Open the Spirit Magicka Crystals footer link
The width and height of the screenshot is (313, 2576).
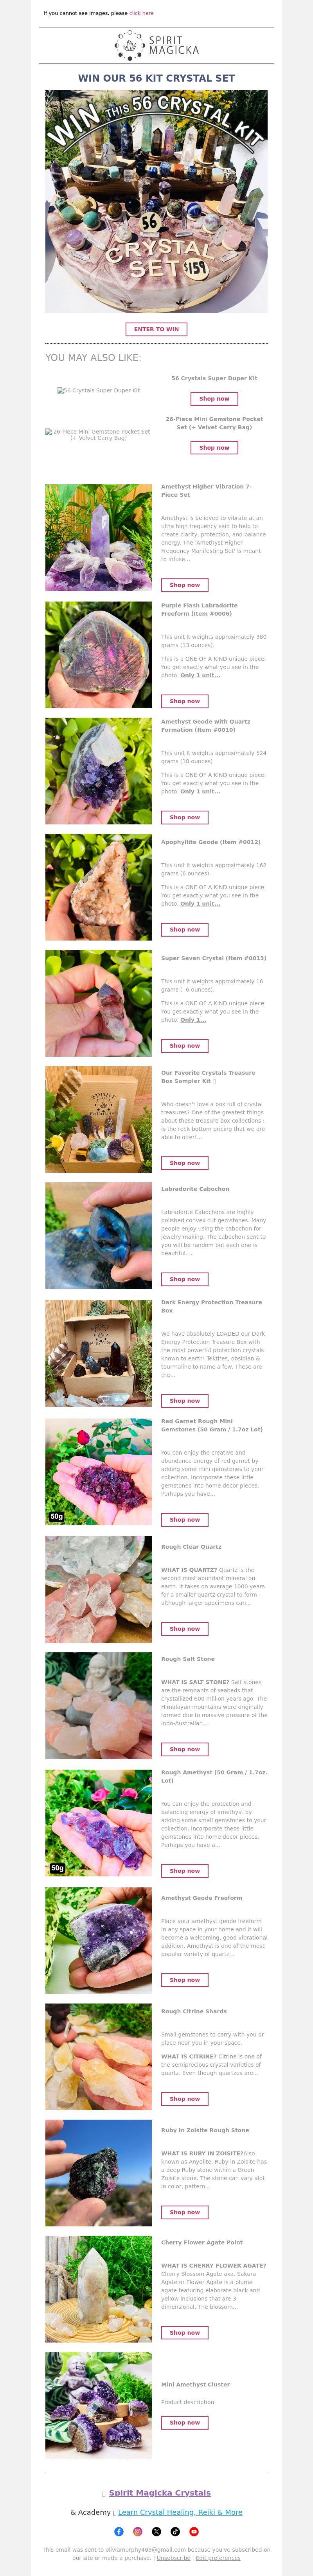coord(160,2493)
